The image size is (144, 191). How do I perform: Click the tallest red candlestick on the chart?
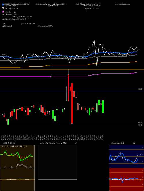(x=72, y=103)
